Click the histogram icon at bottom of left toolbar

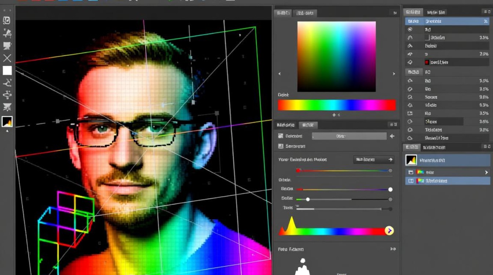point(7,122)
